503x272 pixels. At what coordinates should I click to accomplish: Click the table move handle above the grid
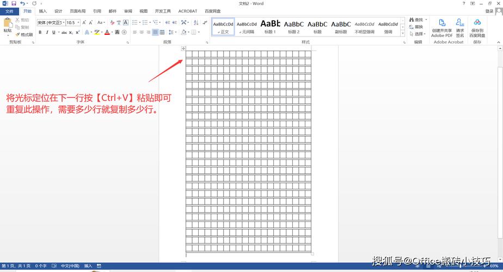click(x=183, y=49)
